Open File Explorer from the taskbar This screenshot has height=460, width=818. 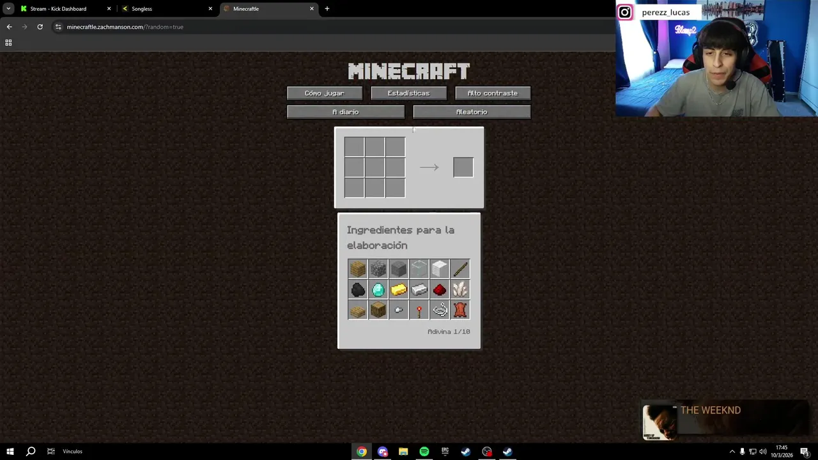[x=403, y=451]
